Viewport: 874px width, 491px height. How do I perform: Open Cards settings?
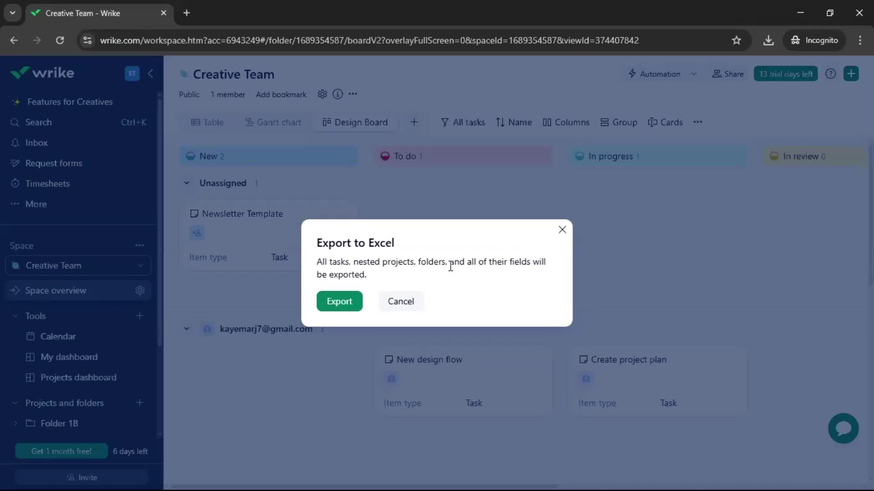coord(665,122)
